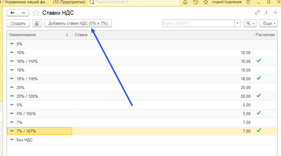The width and height of the screenshot is (281, 156).
Task: Sort by Расчетная column header
Action: click(x=265, y=35)
